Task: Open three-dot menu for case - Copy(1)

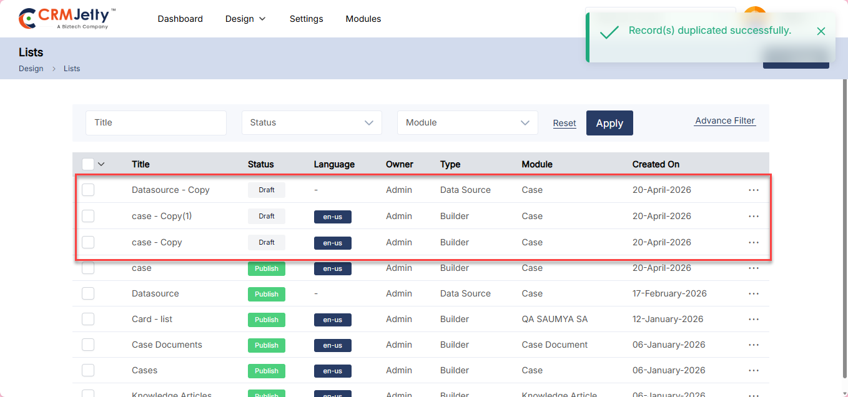Action: coord(753,216)
